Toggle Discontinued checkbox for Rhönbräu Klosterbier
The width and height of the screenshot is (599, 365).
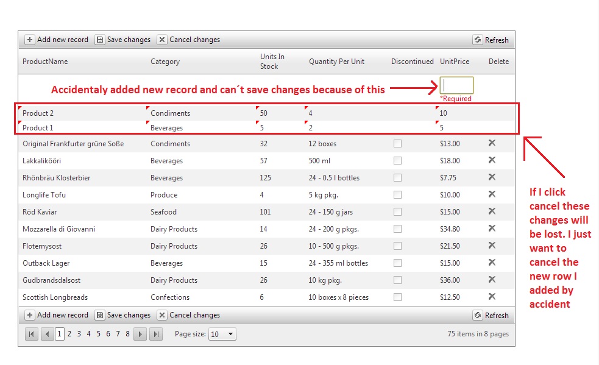coord(398,178)
